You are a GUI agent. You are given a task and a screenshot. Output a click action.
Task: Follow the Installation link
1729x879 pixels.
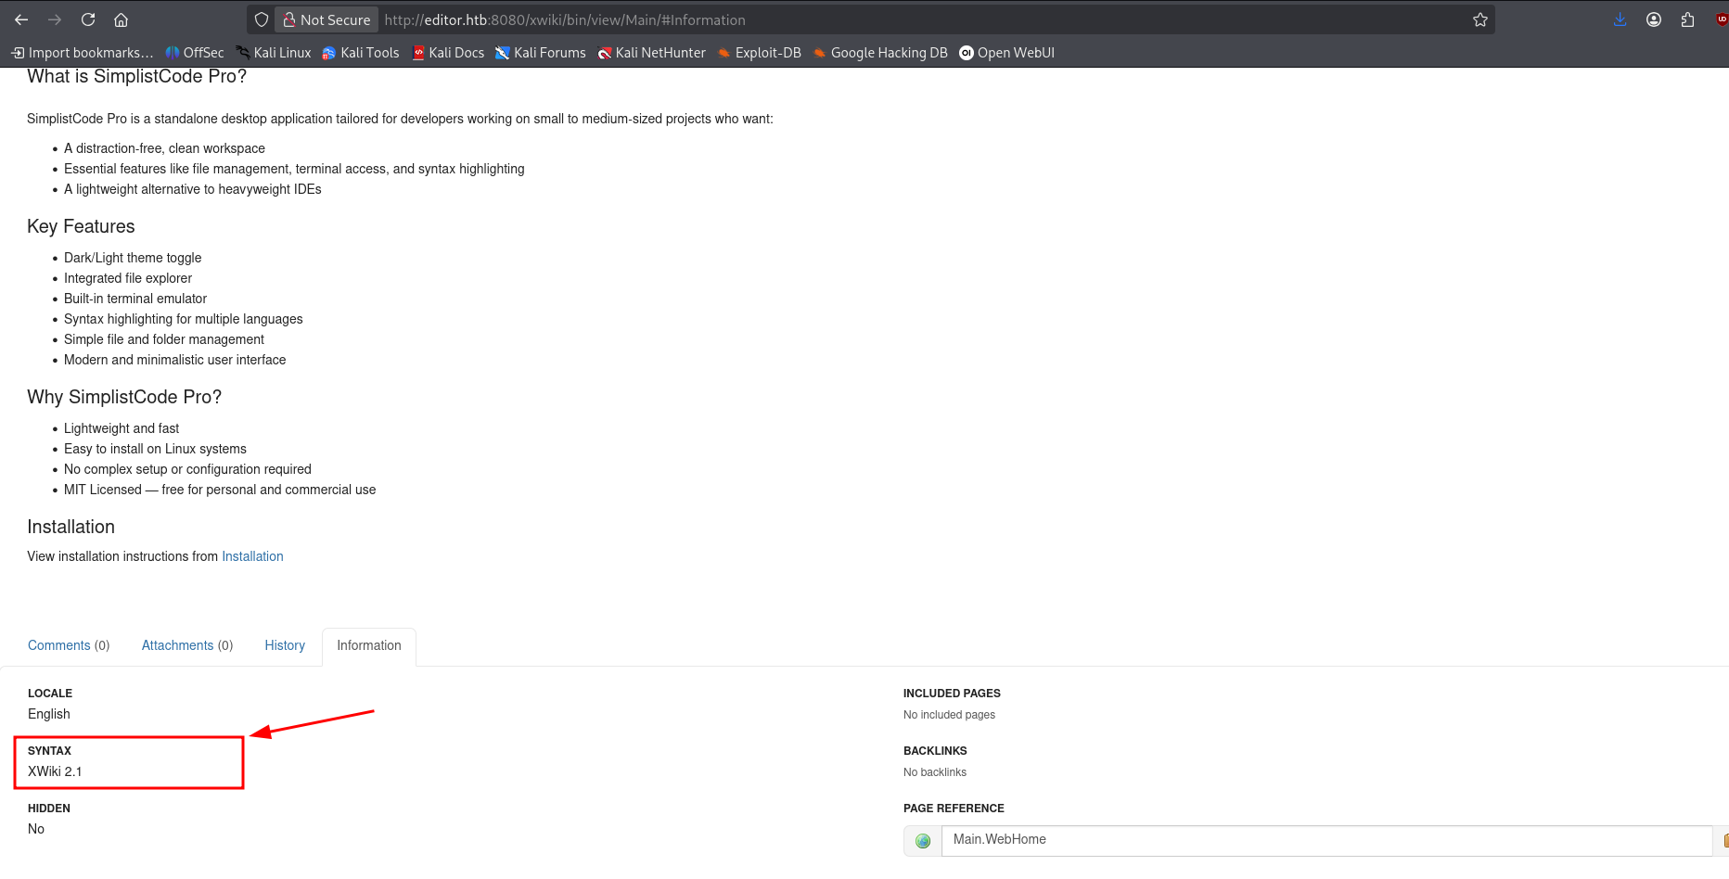252,556
